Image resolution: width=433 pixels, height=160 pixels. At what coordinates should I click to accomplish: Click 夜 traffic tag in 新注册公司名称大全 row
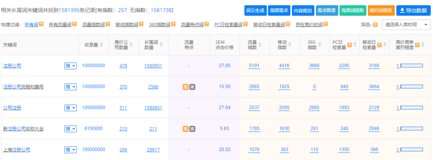coord(192,129)
